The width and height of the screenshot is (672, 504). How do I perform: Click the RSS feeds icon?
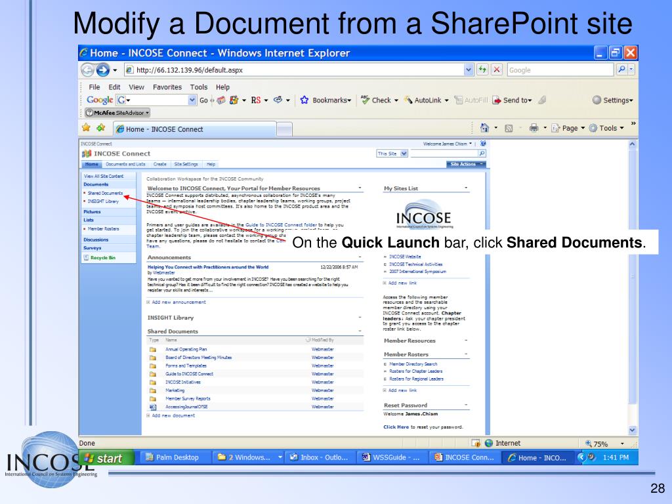[x=509, y=128]
